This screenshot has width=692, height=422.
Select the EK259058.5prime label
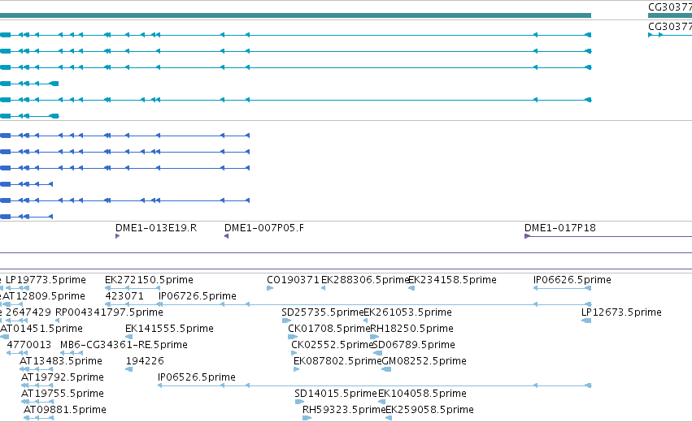pos(429,410)
